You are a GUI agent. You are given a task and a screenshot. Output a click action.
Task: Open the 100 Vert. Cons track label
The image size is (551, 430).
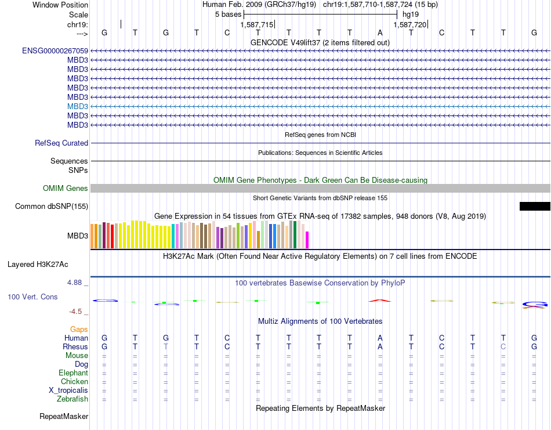(x=32, y=297)
